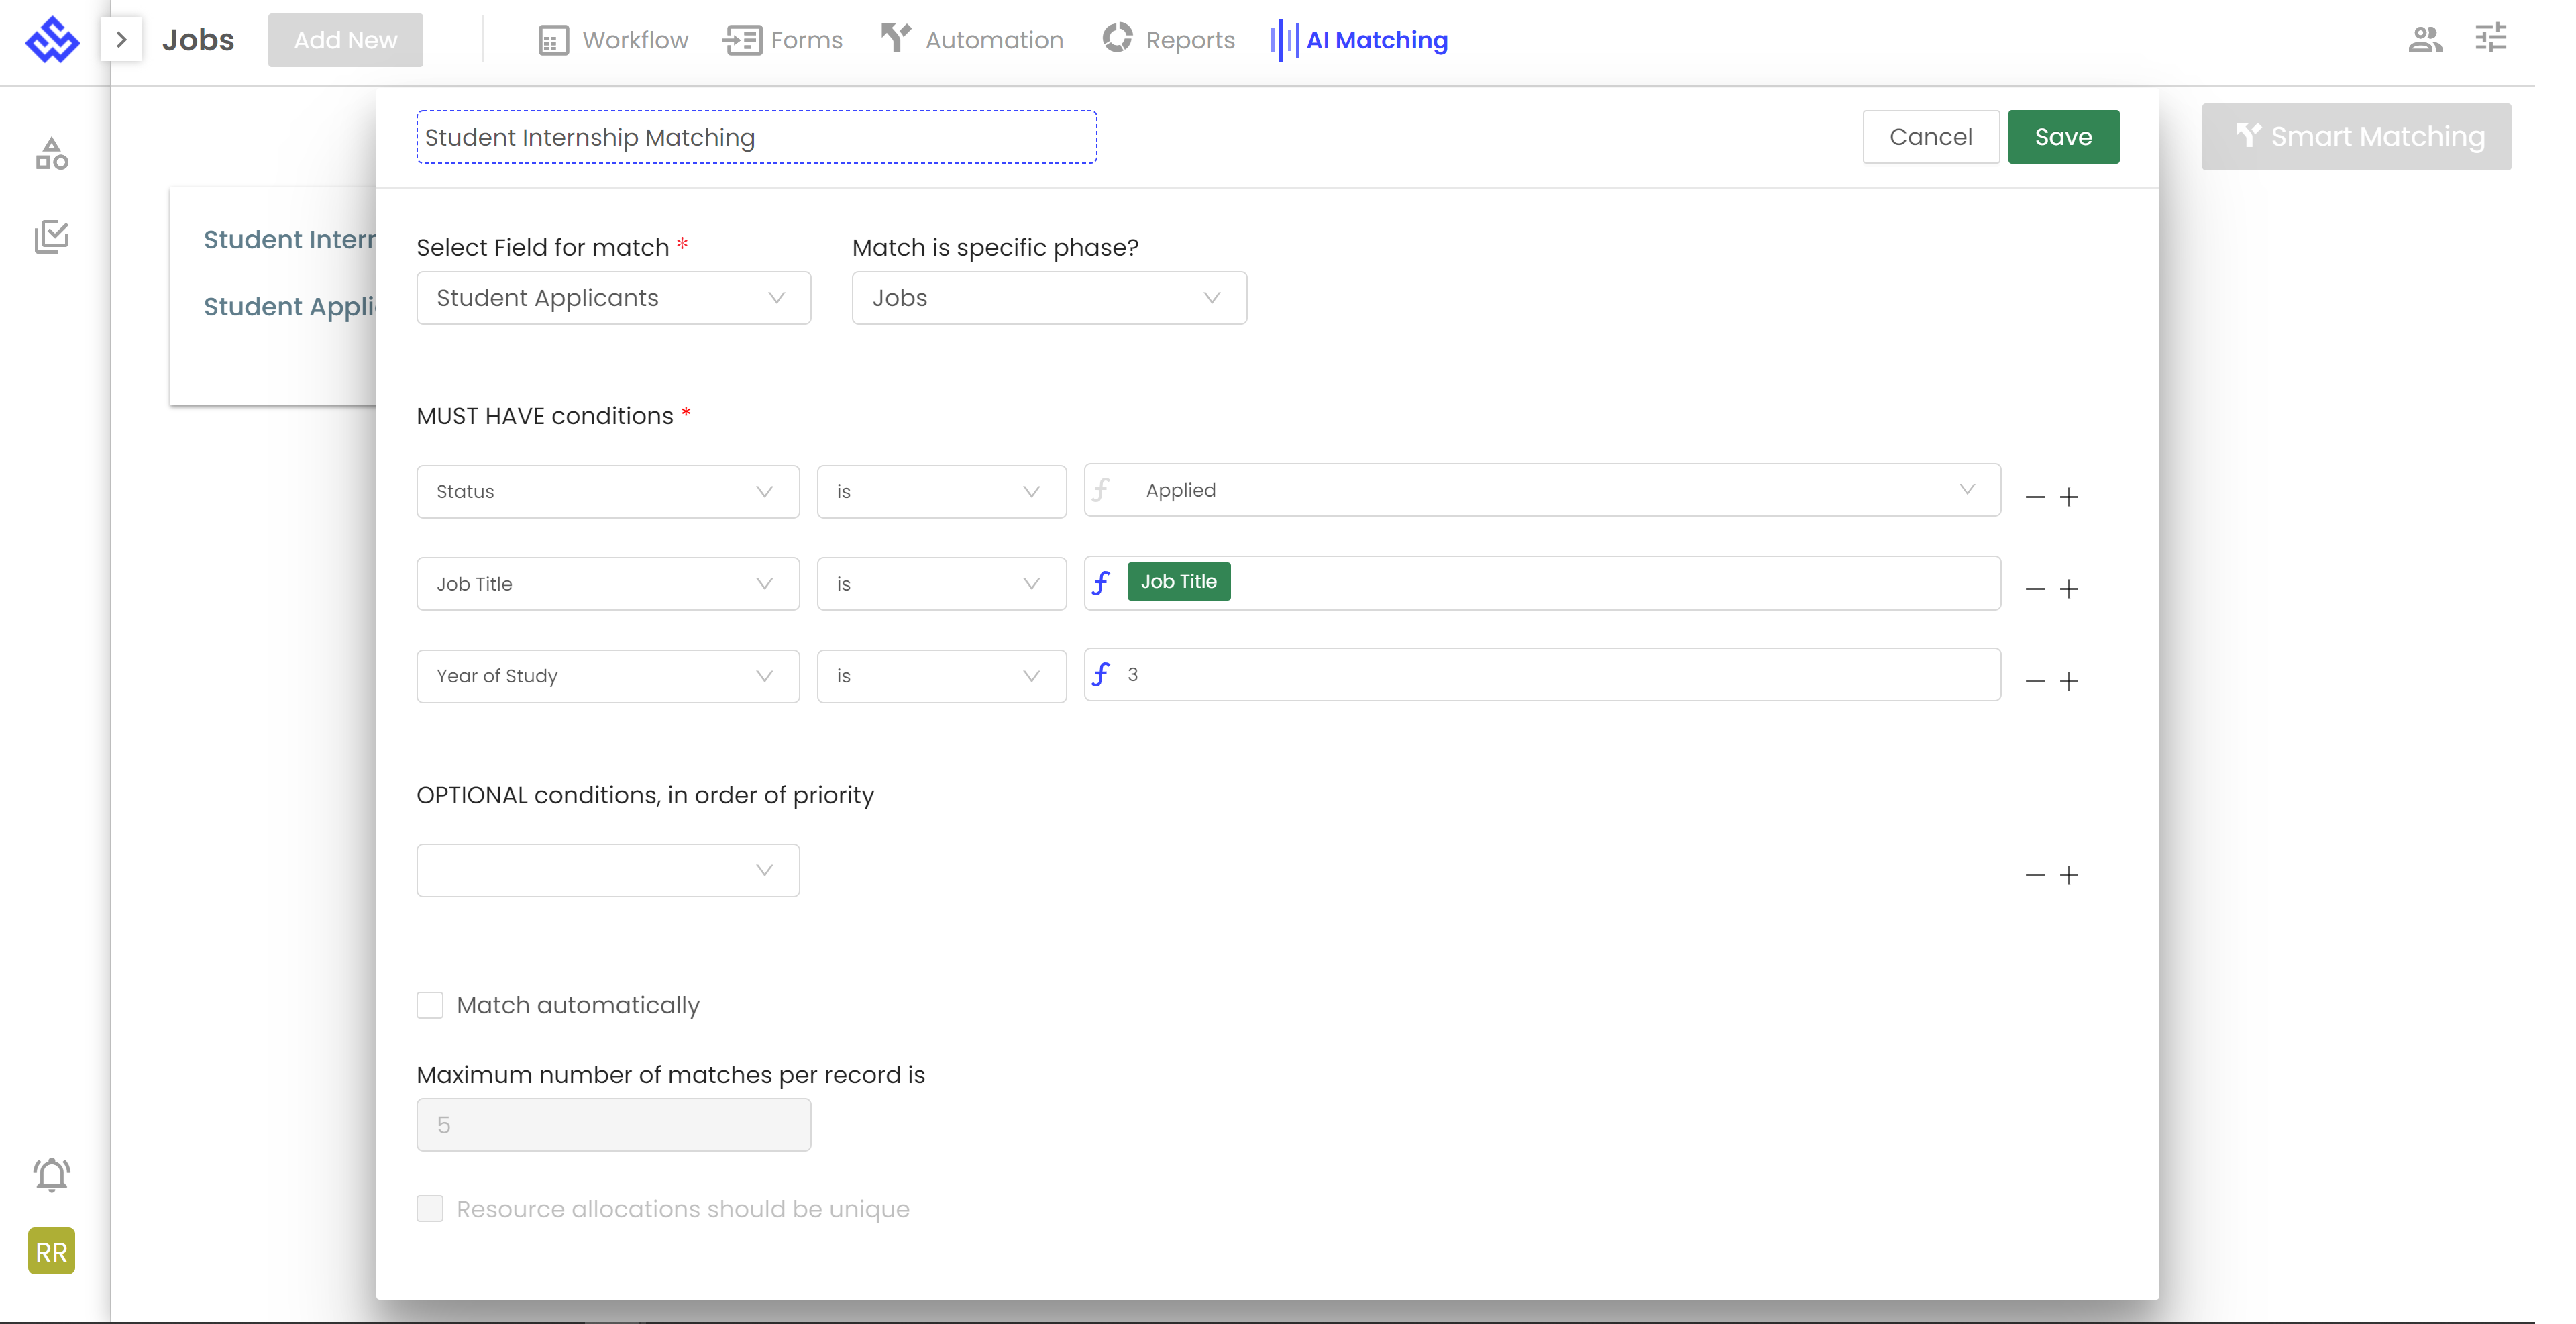2576x1324 pixels.
Task: Click the checklist icon in left sidebar
Action: tap(51, 237)
